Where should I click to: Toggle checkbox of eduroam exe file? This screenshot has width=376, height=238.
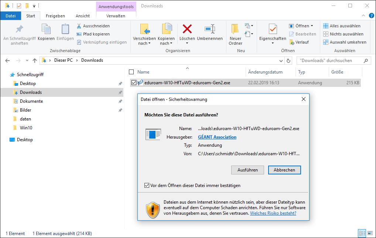[134, 83]
